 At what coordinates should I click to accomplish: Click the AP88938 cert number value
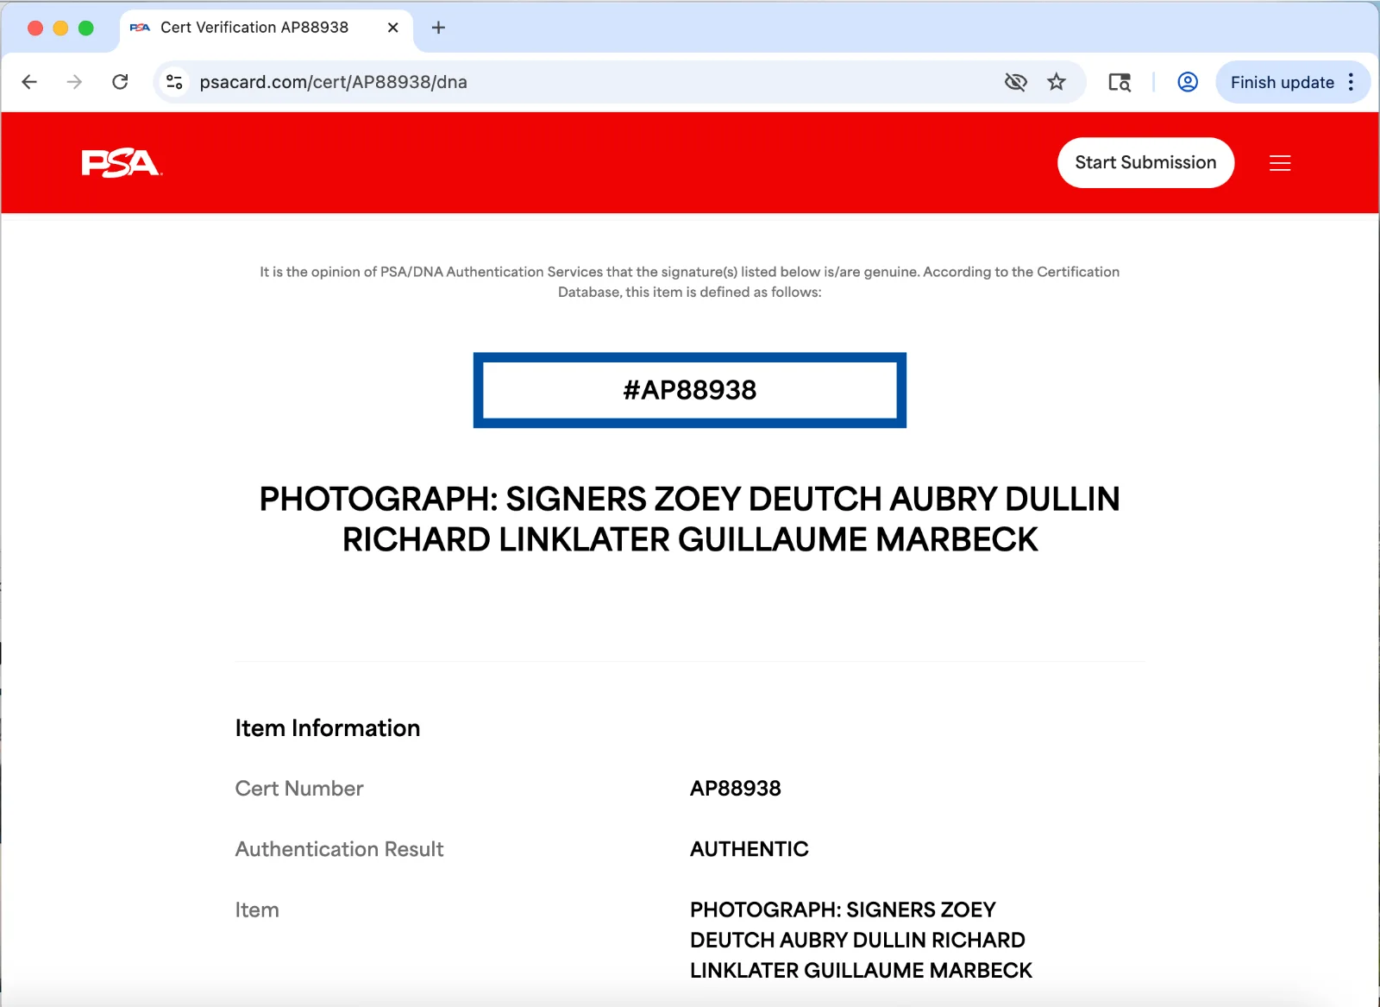tap(736, 789)
